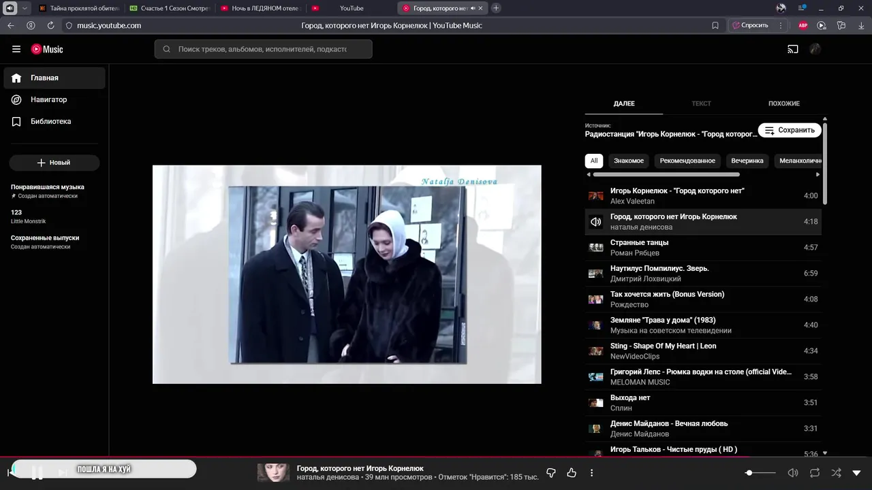This screenshot has height=490, width=872.
Task: Open the account avatar menu
Action: [815, 49]
